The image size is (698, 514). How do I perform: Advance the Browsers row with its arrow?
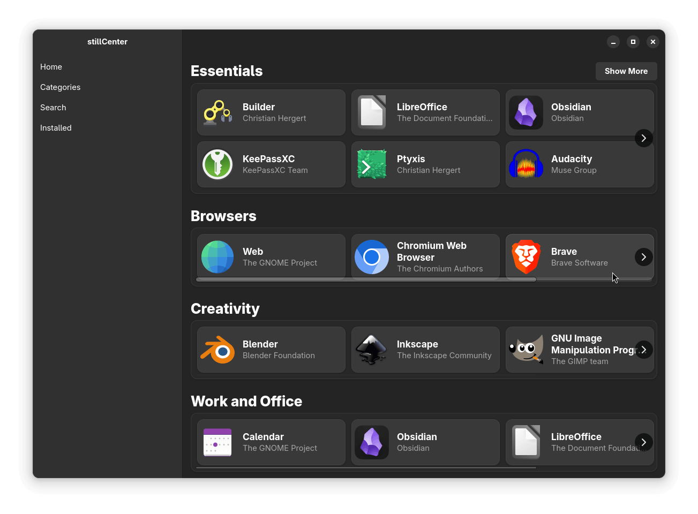pos(644,257)
